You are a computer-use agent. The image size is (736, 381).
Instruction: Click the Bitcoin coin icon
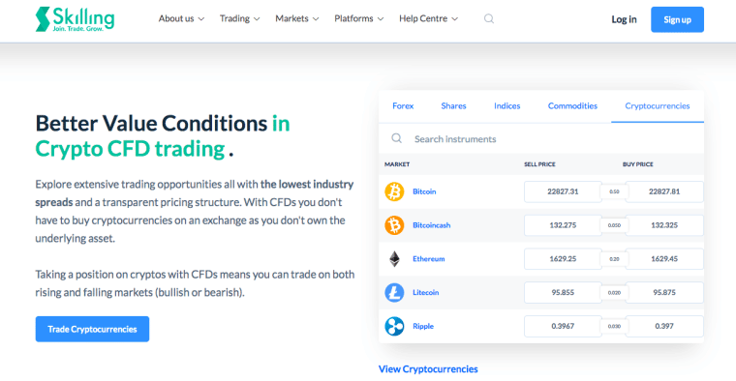(x=394, y=191)
